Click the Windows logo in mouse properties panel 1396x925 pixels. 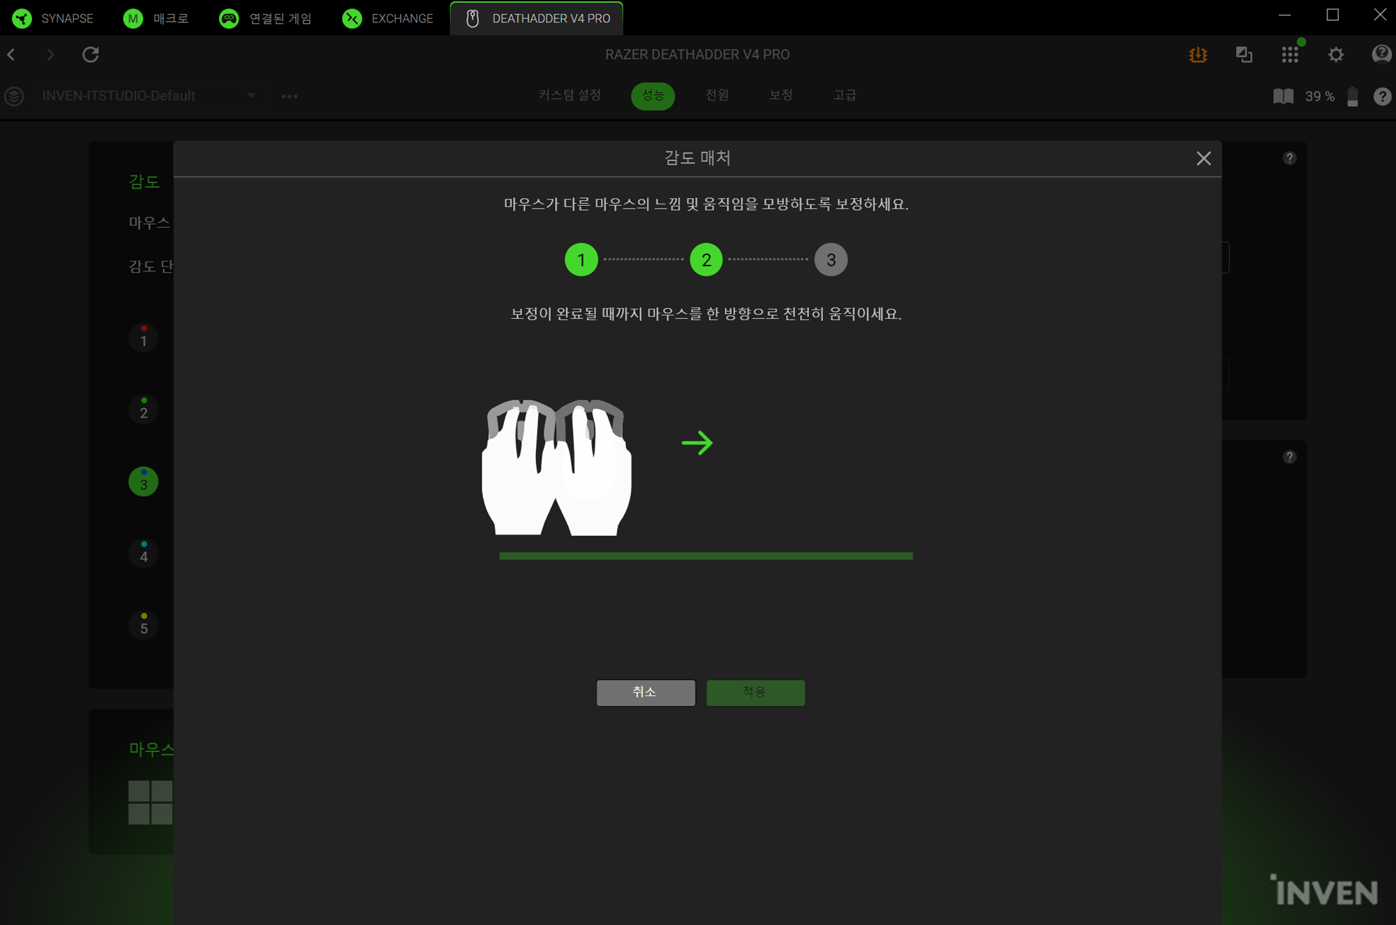150,802
